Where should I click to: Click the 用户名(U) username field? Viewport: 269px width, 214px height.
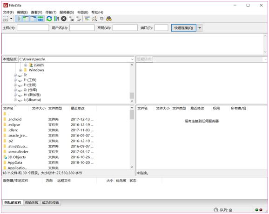[x=82, y=28]
